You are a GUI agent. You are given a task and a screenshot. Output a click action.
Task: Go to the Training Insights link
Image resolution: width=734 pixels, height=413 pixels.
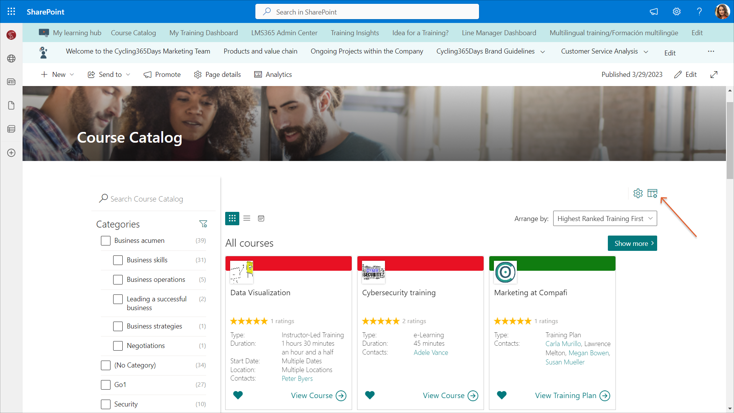pyautogui.click(x=354, y=33)
